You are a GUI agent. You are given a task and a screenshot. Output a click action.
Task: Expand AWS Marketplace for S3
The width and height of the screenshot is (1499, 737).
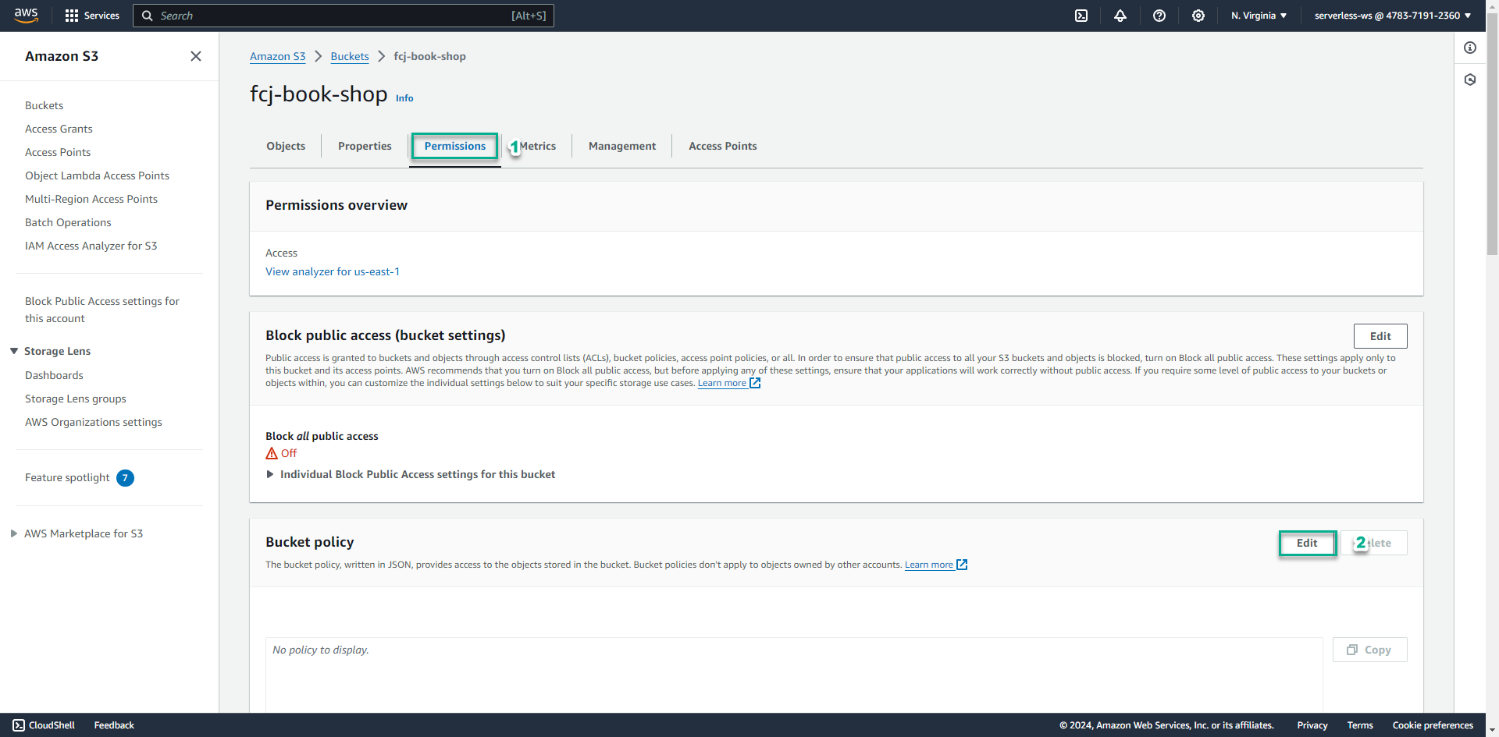pyautogui.click(x=14, y=533)
